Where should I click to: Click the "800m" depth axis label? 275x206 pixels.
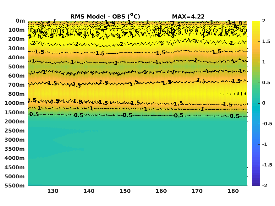click(16, 94)
